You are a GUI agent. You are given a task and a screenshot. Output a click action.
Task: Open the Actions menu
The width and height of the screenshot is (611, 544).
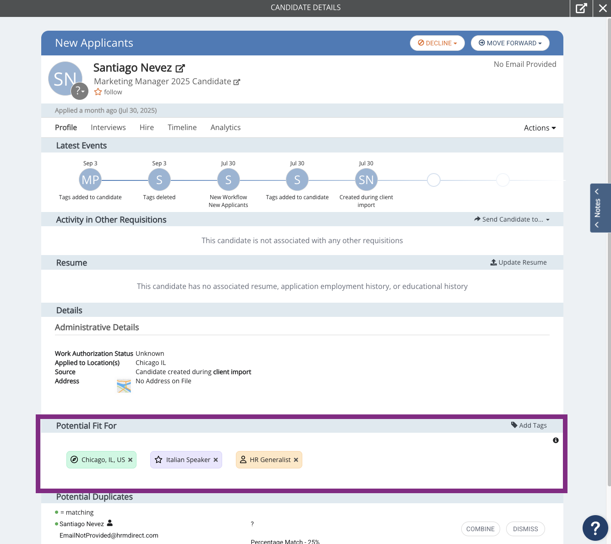pos(540,128)
